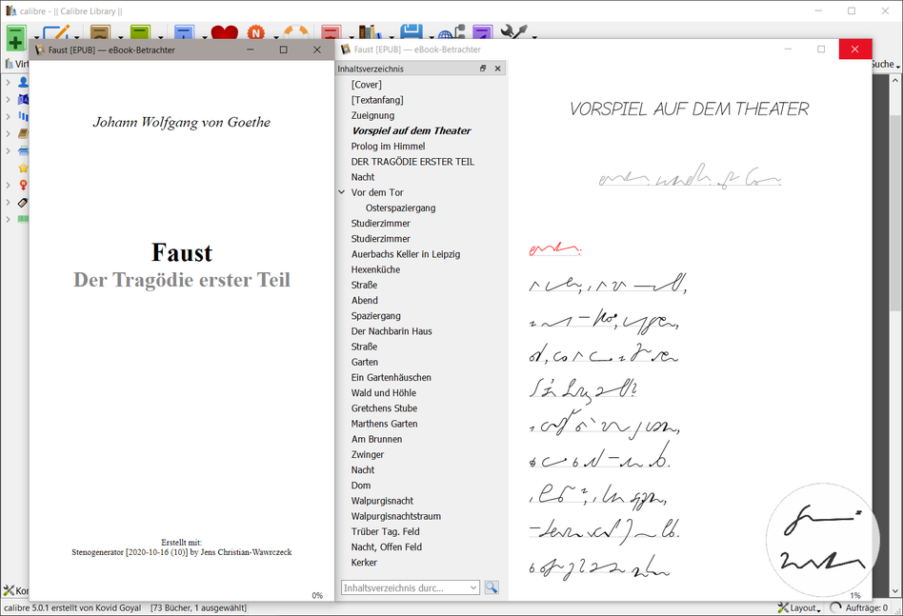
Task: Fetch news with the orange N icon
Action: pyautogui.click(x=255, y=33)
